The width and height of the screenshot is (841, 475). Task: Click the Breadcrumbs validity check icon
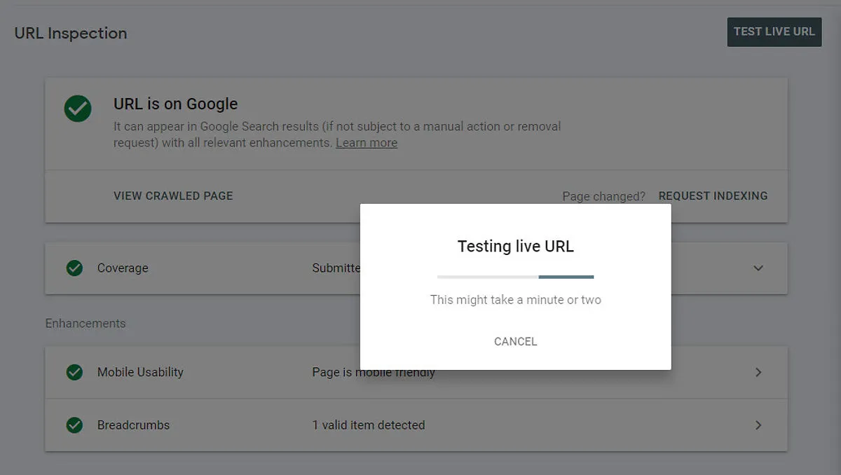(x=74, y=425)
